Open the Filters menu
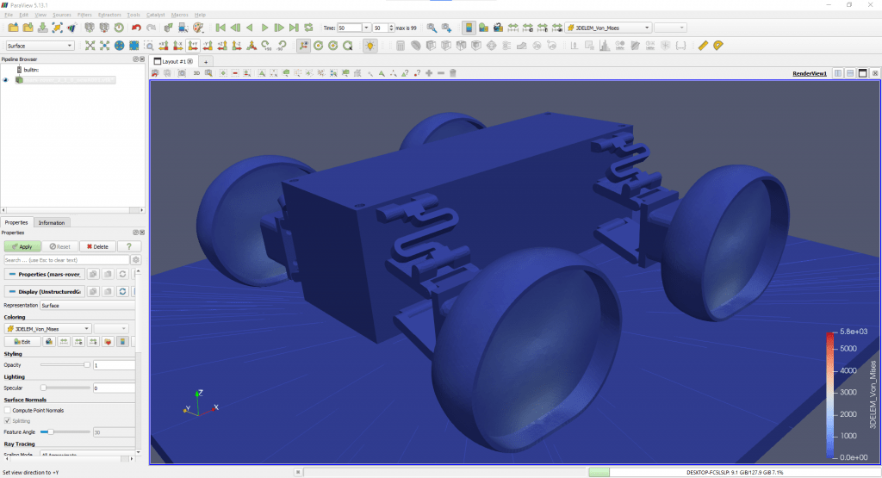 [x=84, y=15]
